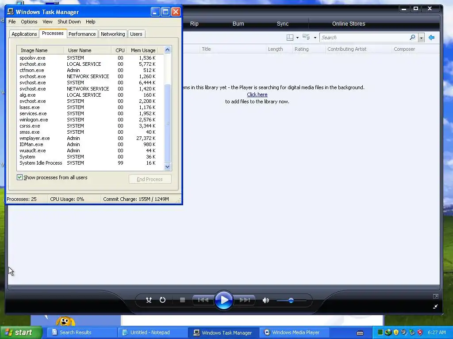453x339 pixels.
Task: Open Task Manager Options menu
Action: (x=29, y=22)
